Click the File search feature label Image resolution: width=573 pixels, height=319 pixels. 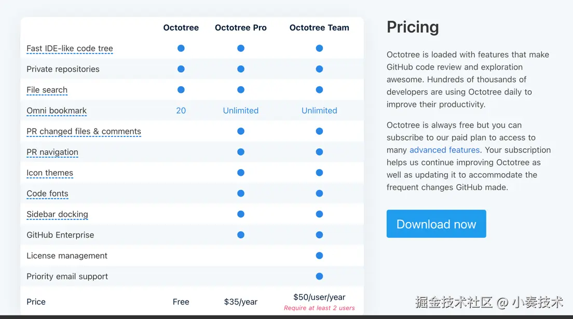click(x=47, y=90)
